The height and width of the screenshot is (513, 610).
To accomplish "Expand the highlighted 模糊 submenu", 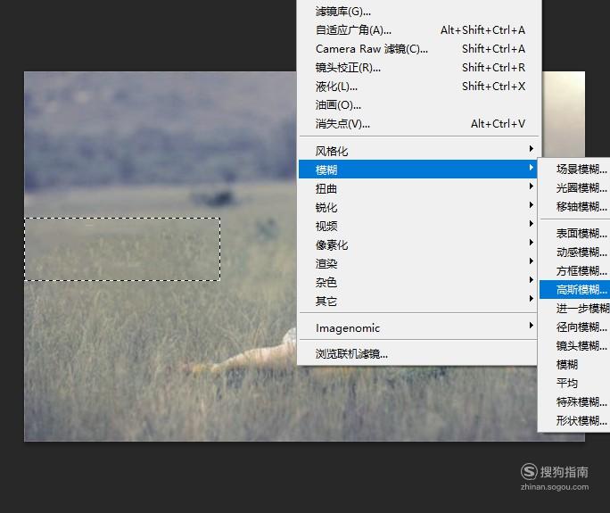I will coord(418,170).
